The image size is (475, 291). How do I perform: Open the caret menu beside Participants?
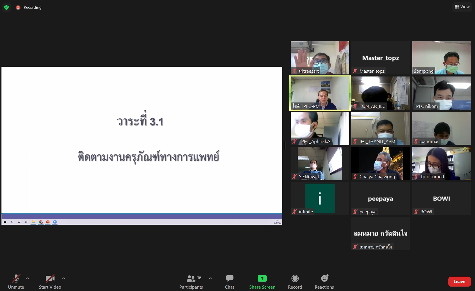click(210, 278)
